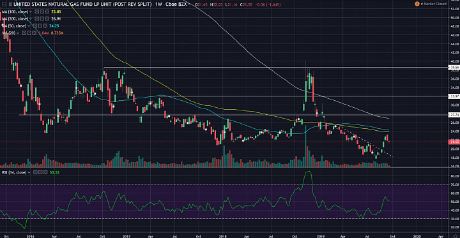Click the MA 50 value 24.25
Screen dimensions: 460x238
coord(53,26)
